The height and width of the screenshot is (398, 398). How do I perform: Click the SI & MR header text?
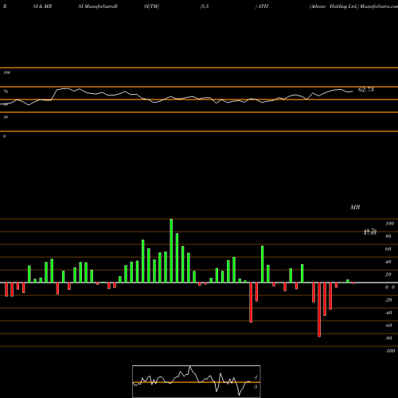(42, 6)
